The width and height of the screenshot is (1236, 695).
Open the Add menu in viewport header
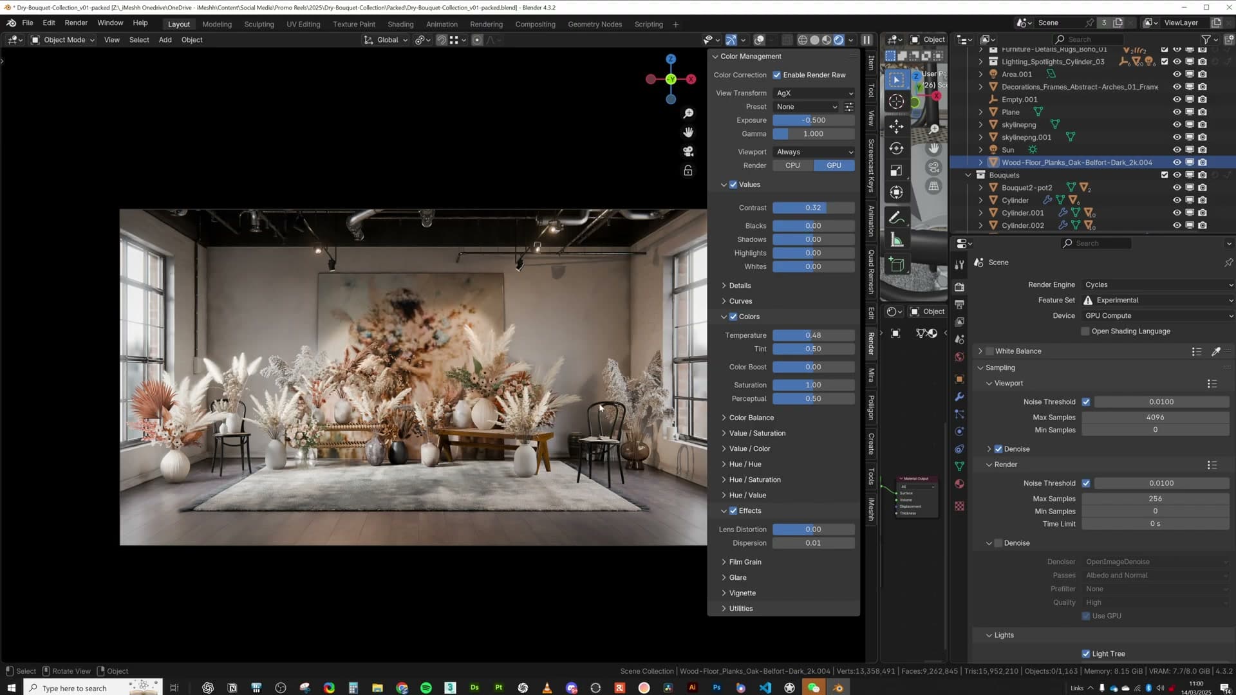[165, 40]
